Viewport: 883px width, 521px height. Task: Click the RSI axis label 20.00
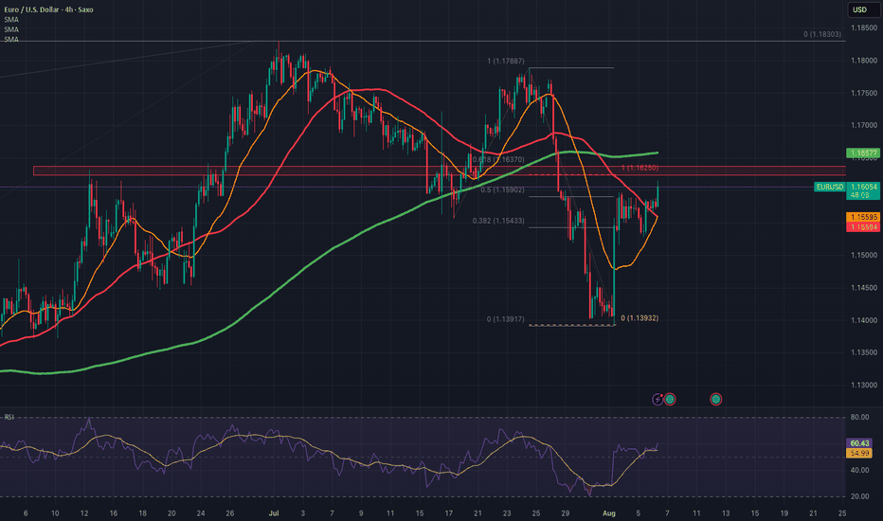(x=859, y=496)
